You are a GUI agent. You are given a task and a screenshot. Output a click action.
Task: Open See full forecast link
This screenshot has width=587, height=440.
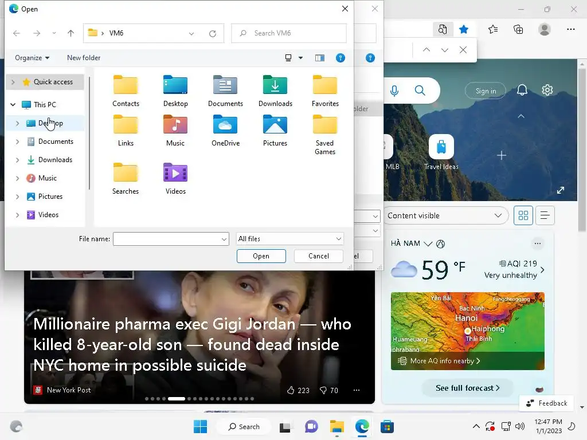467,388
